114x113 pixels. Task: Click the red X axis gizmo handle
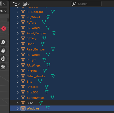[3, 28]
